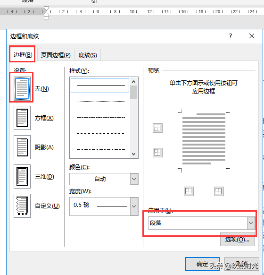Select the dotted line style in 样式 list
The width and height of the screenshot is (264, 275).
[x=100, y=101]
